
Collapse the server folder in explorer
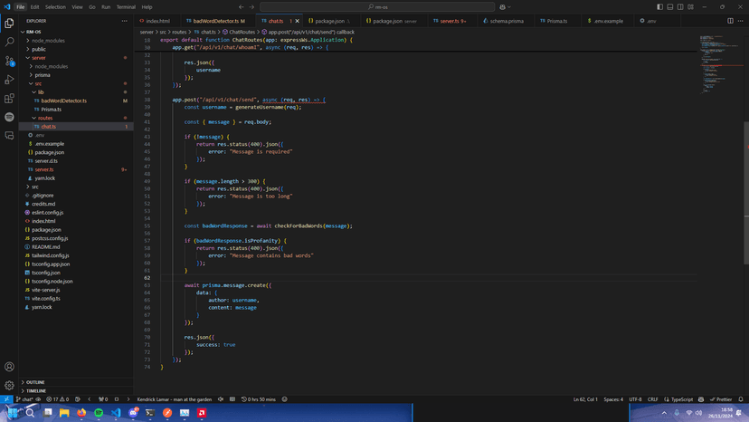click(38, 58)
